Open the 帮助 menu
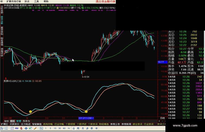 point(46,1)
